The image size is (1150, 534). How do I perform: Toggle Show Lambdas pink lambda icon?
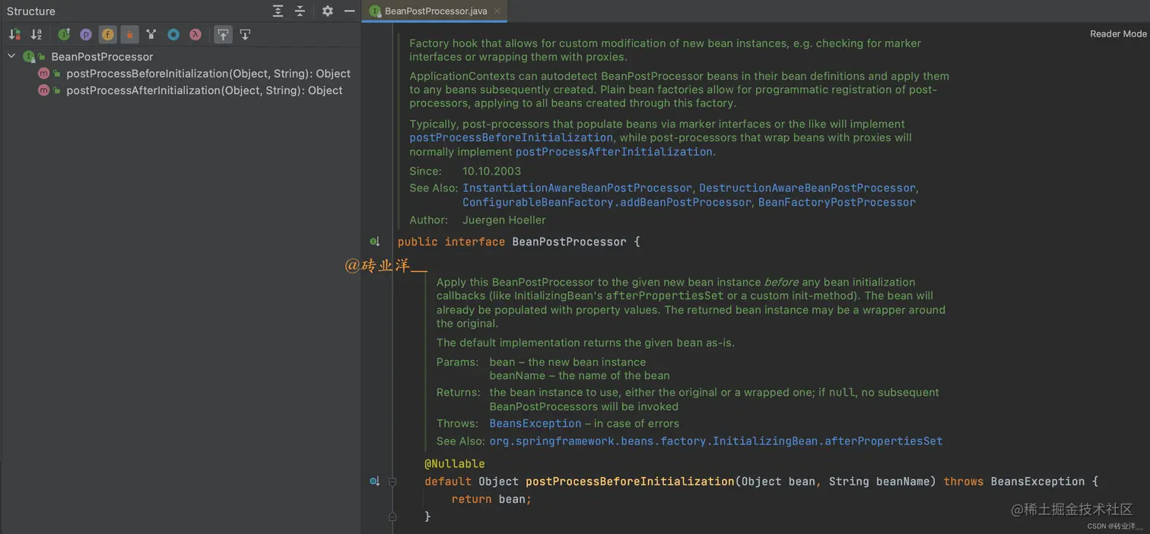[195, 34]
